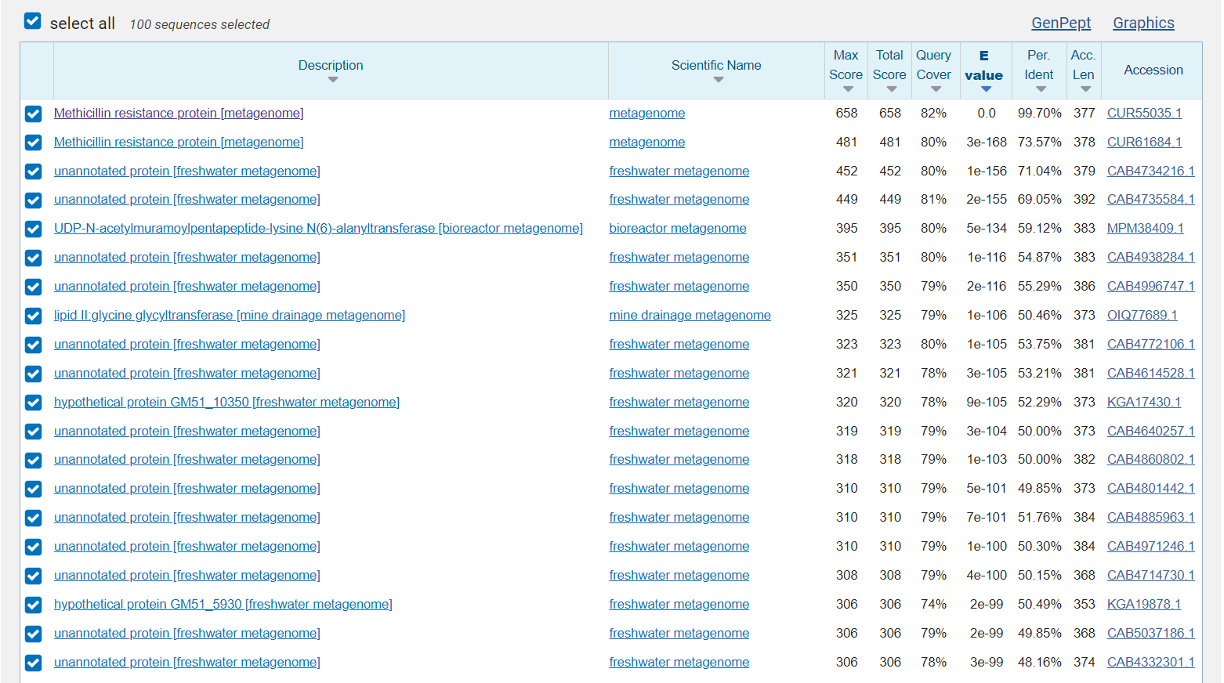Uncheck the row for accession MPM38409.1
Viewport: 1224px width, 683px height.
point(33,229)
